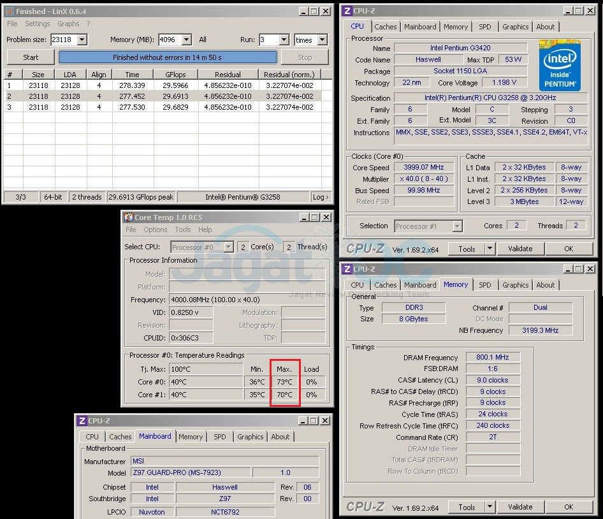Click the LinX finished progress bar
This screenshot has width=603, height=519.
pyautogui.click(x=168, y=57)
